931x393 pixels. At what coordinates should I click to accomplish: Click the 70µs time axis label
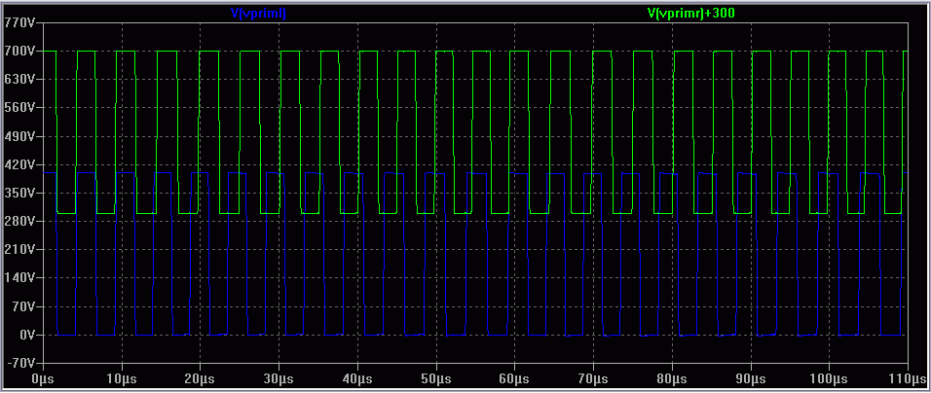592,377
